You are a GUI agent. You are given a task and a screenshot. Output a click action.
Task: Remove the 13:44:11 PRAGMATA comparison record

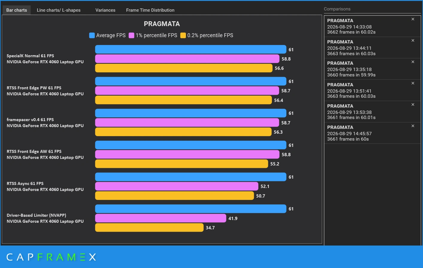[x=413, y=40]
